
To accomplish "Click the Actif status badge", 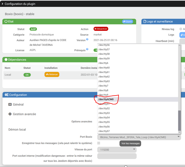I will point(33,29).
